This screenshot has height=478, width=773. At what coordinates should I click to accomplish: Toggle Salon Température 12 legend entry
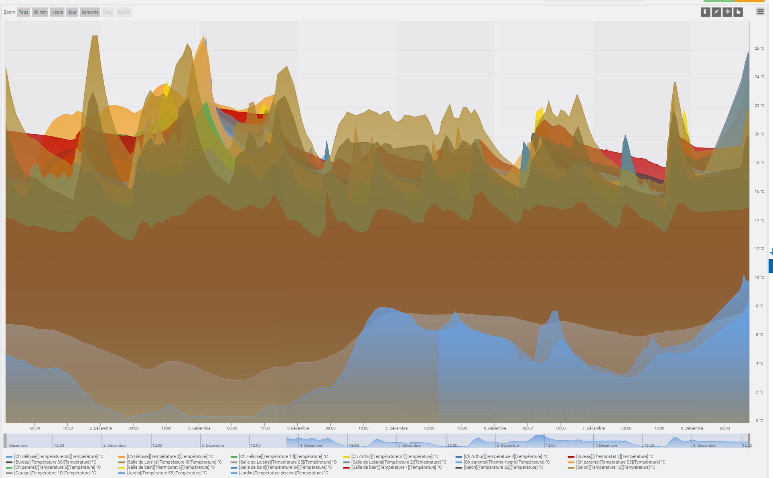pyautogui.click(x=615, y=467)
